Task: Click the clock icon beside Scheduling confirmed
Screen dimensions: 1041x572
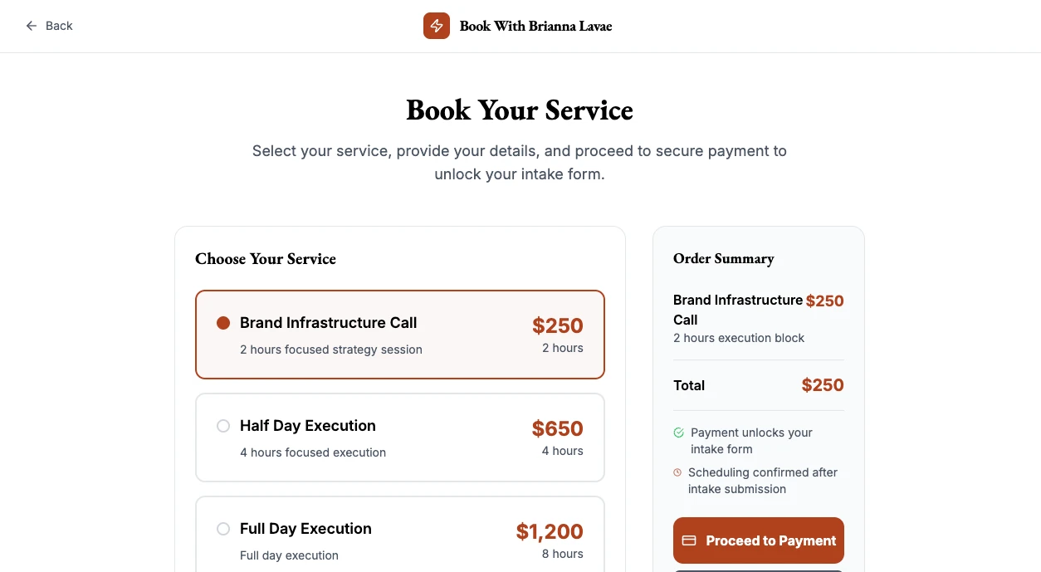Action: 677,472
